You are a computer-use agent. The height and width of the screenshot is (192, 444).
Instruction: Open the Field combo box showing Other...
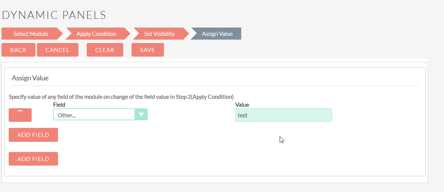(100, 114)
